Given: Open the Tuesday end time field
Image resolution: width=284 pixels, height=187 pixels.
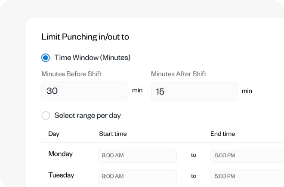Looking at the screenshot, I should coord(247,176).
